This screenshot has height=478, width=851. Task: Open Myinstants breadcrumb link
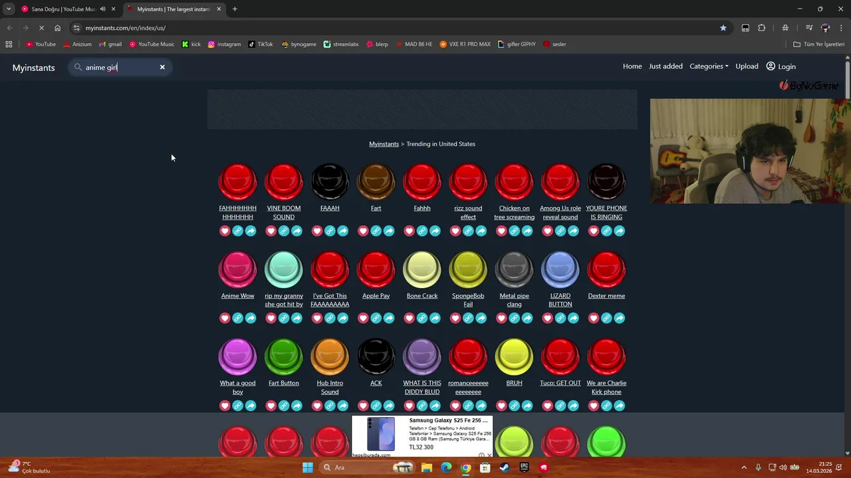[384, 144]
